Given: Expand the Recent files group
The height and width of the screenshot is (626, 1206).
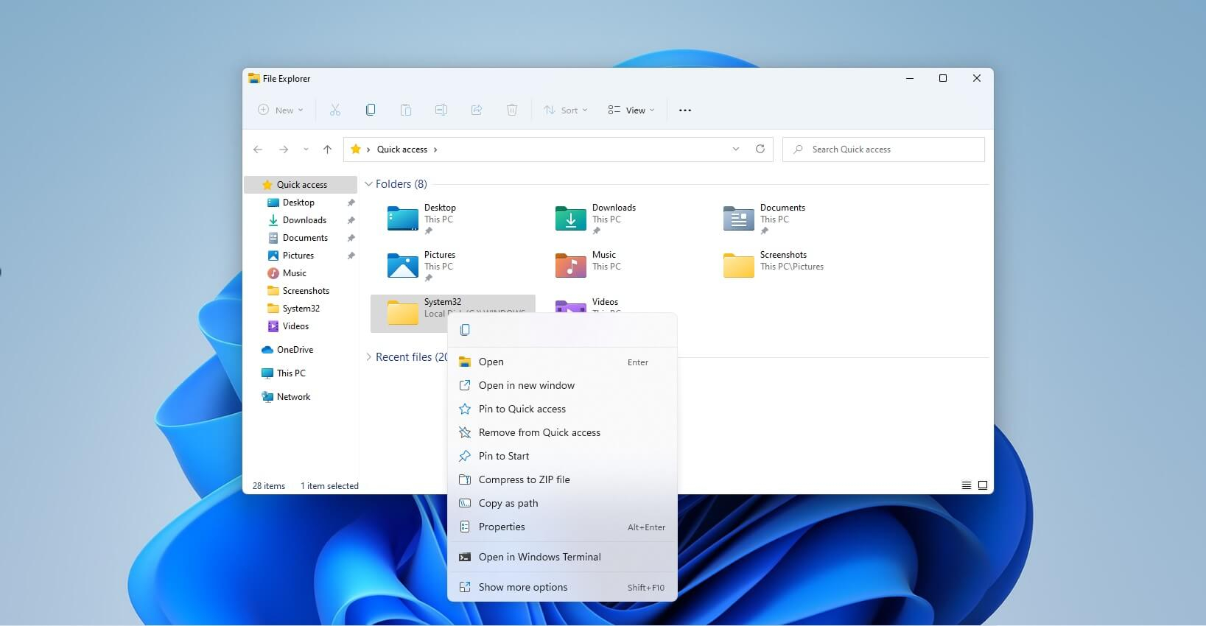Looking at the screenshot, I should coord(369,357).
